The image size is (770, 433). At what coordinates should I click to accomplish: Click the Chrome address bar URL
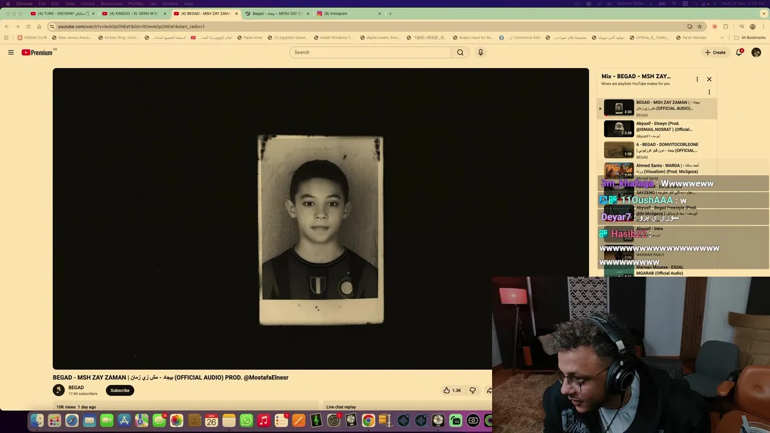click(131, 26)
